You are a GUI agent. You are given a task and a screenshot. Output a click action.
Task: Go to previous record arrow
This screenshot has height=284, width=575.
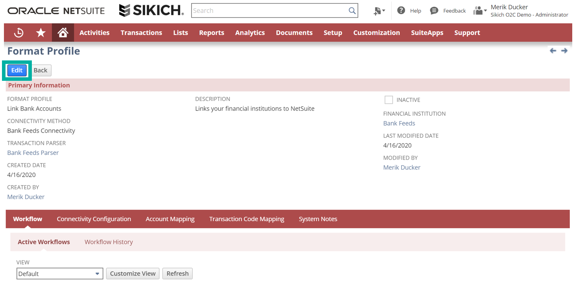[x=553, y=51]
